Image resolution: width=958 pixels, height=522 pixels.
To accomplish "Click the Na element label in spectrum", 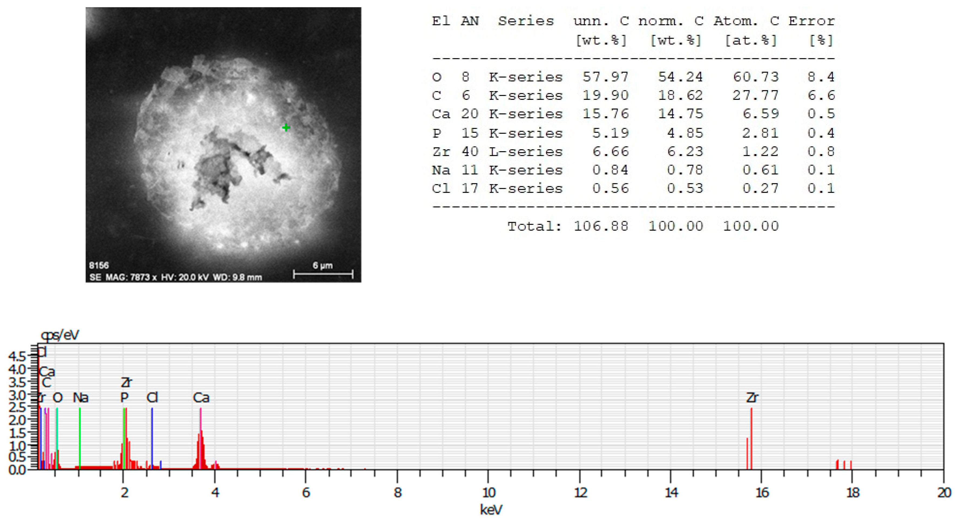I will tap(80, 398).
